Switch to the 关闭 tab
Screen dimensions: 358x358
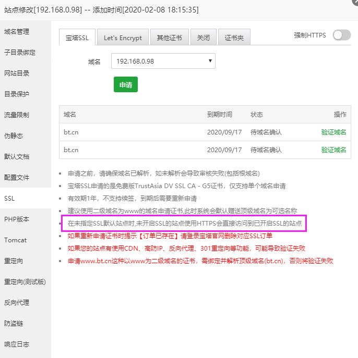point(203,37)
